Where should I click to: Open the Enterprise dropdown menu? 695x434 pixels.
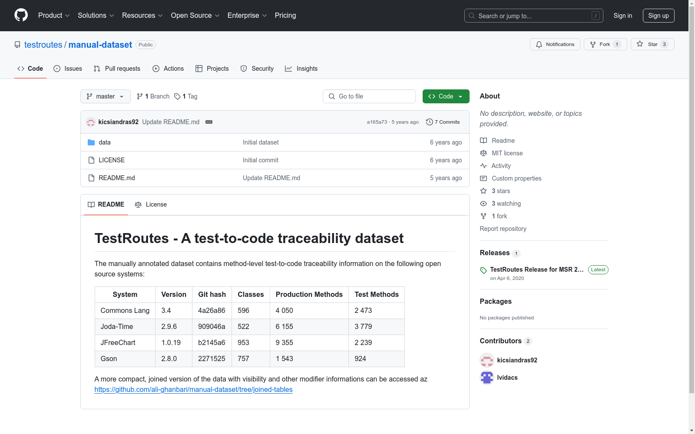coord(247,16)
